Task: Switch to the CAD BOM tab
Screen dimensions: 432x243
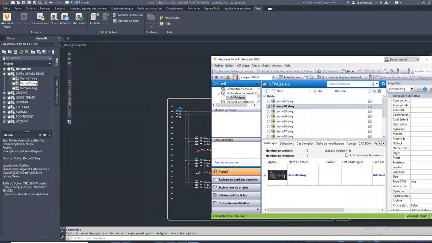Action: 365,143
